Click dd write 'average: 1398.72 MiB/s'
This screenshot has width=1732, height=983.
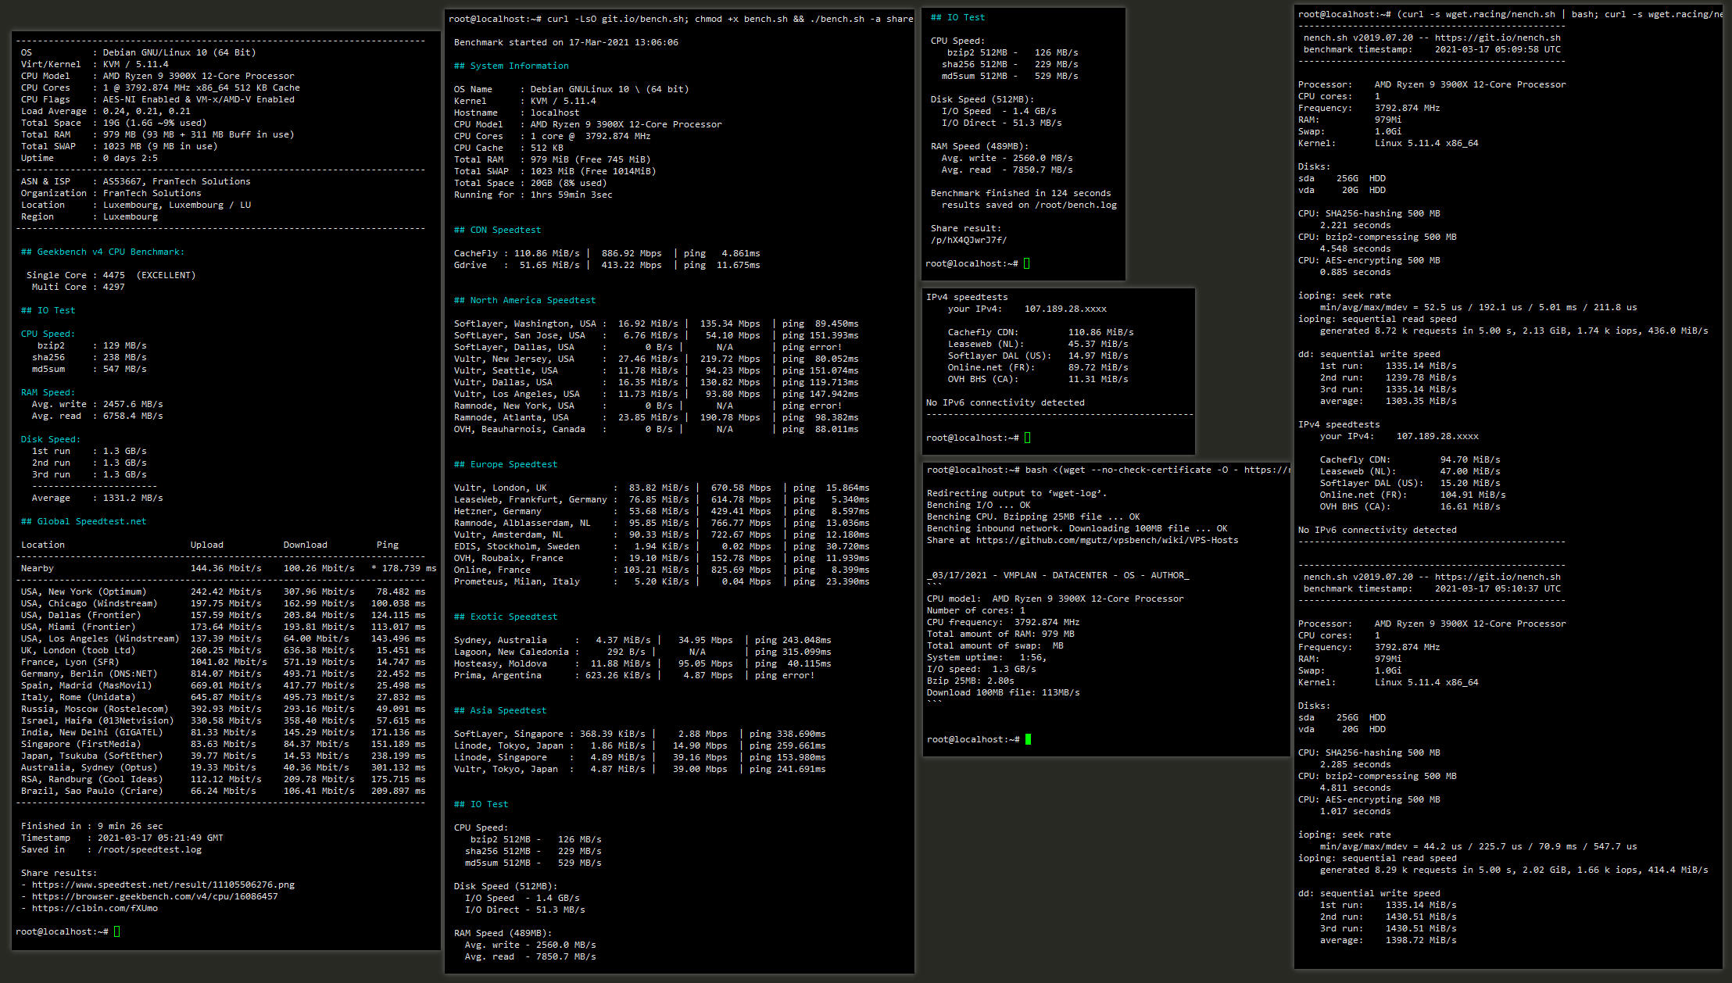(x=1388, y=940)
